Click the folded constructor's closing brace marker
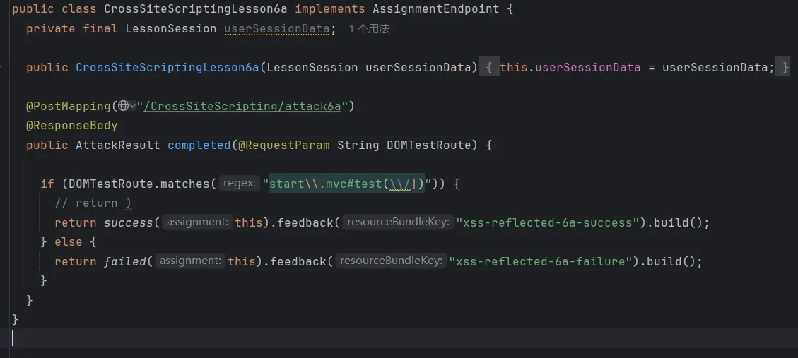Viewport: 798px width, 358px height. click(x=782, y=68)
